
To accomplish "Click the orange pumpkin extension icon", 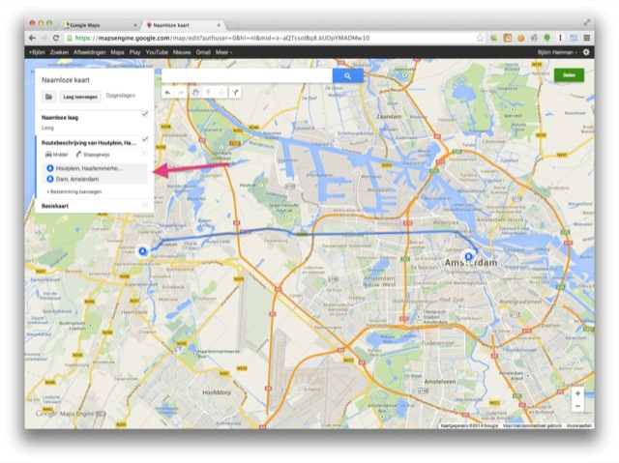I will point(521,38).
